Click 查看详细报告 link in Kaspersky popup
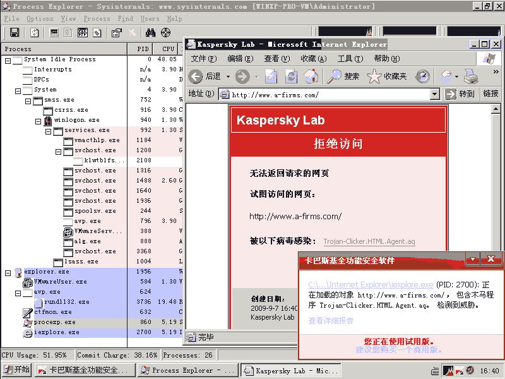Screen dimensions: 505x379 [x=330, y=321]
